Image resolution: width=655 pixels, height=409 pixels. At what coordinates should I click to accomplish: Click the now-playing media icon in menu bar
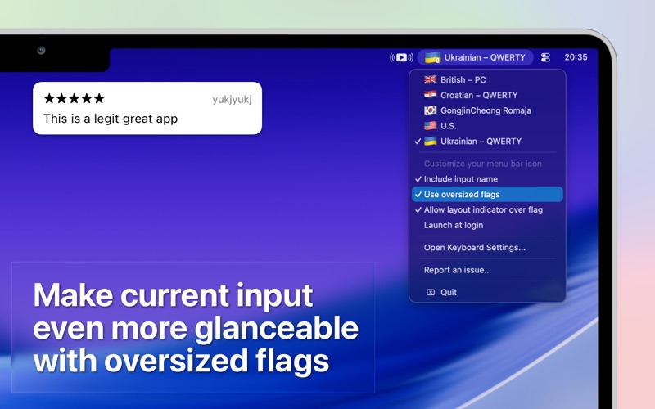(401, 57)
